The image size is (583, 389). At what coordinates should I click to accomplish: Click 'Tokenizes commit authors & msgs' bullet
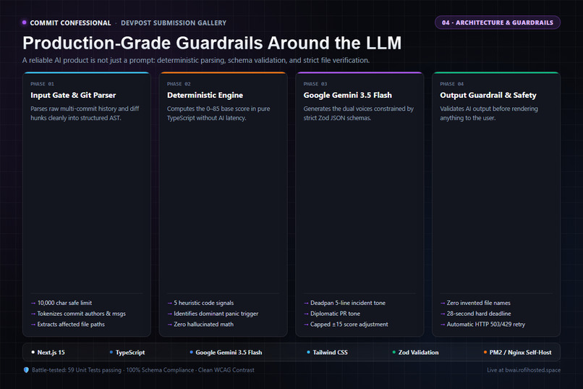coord(78,314)
